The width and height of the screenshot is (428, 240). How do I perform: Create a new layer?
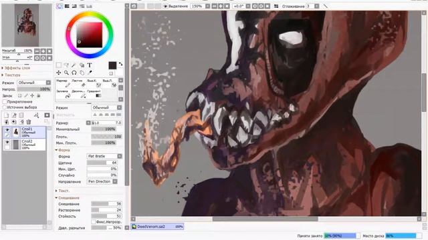(x=6, y=115)
